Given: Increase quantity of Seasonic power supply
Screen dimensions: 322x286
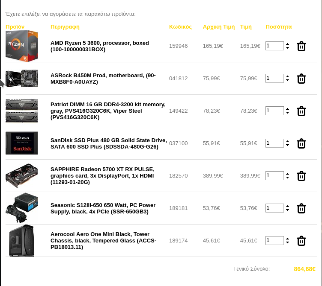Looking at the screenshot, I should click(287, 206).
